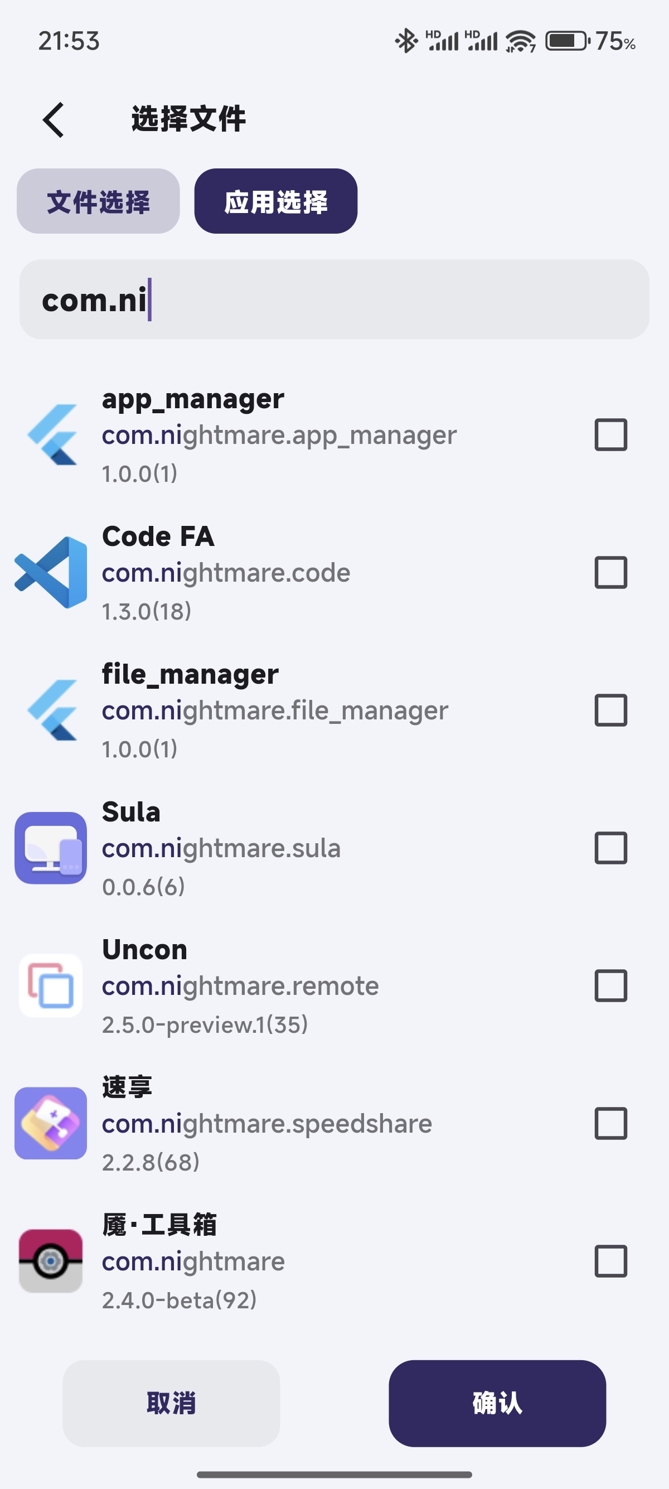Click the app_manager Flutter icon
669x1489 pixels.
52,434
